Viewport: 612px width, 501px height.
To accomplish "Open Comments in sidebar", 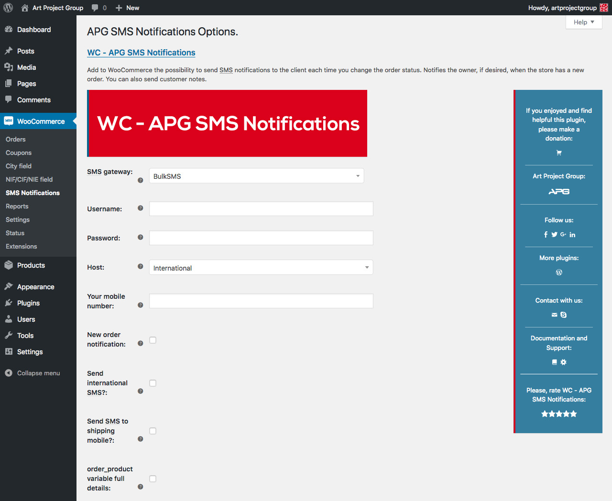I will 38,100.
